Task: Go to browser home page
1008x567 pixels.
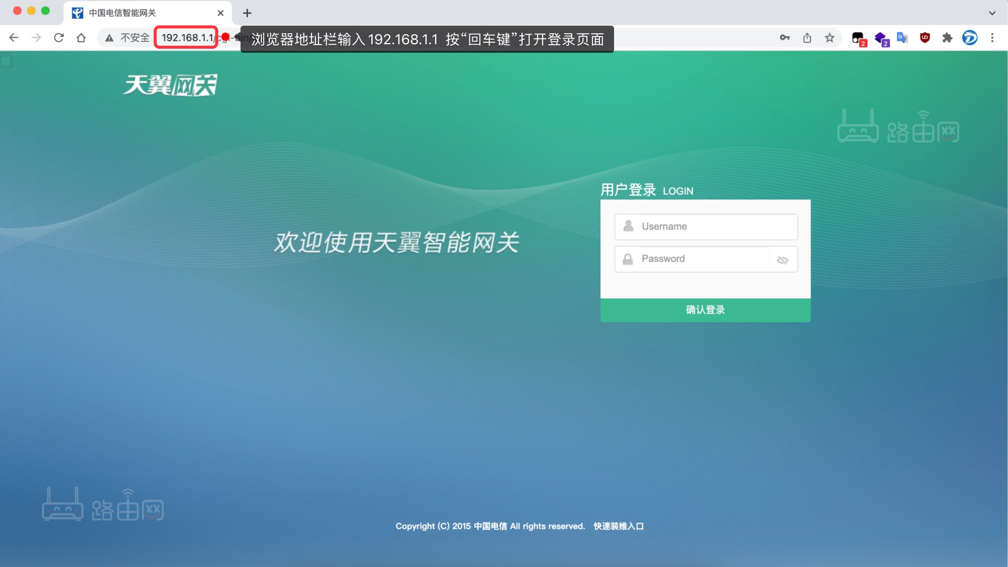Action: pyautogui.click(x=81, y=37)
